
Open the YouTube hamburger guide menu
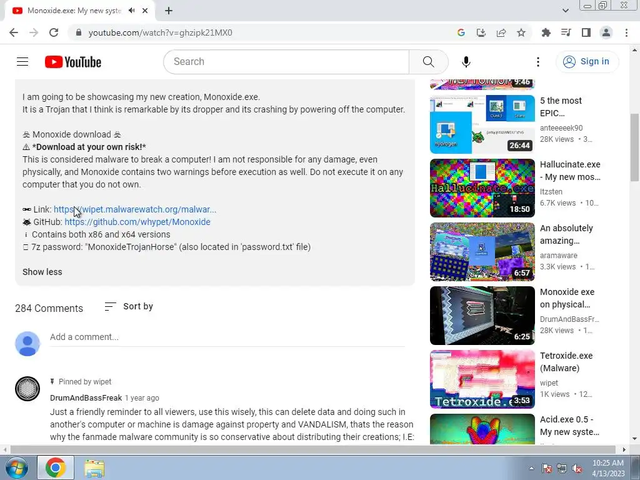pyautogui.click(x=22, y=62)
